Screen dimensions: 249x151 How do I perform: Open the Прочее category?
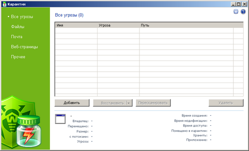point(18,57)
